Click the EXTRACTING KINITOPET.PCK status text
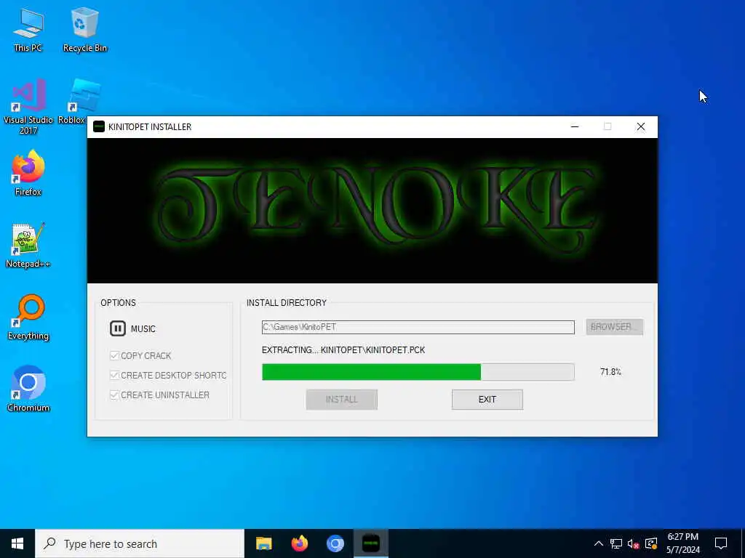 pos(343,349)
